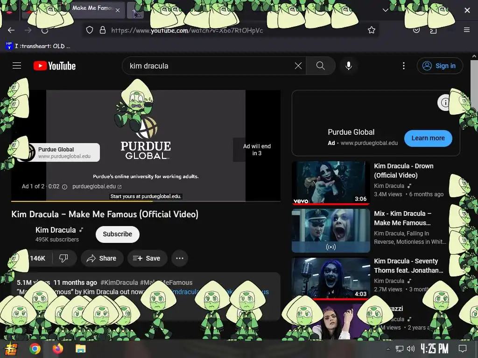Start voice search with the microphone icon
478x358 pixels.
click(348, 66)
